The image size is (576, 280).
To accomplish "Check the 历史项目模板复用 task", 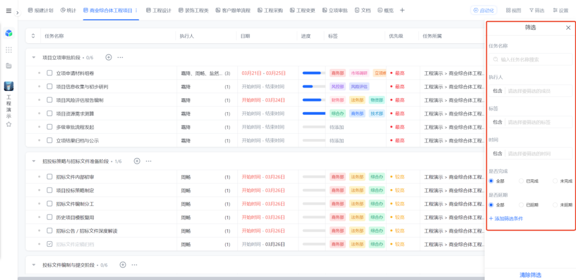I will point(50,217).
